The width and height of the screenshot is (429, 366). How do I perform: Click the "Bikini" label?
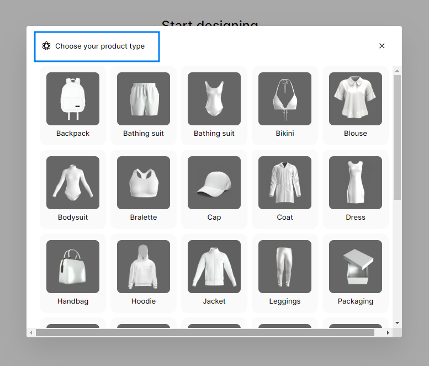point(285,134)
